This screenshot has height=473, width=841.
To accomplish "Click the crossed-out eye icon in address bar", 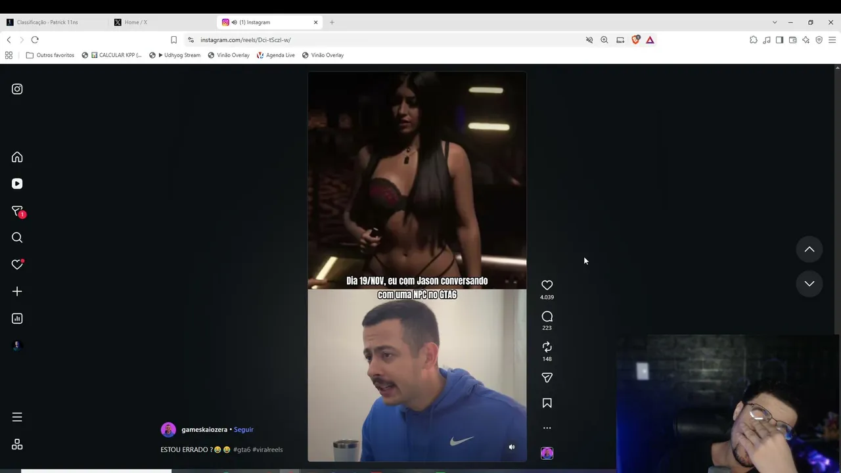I will [x=589, y=40].
